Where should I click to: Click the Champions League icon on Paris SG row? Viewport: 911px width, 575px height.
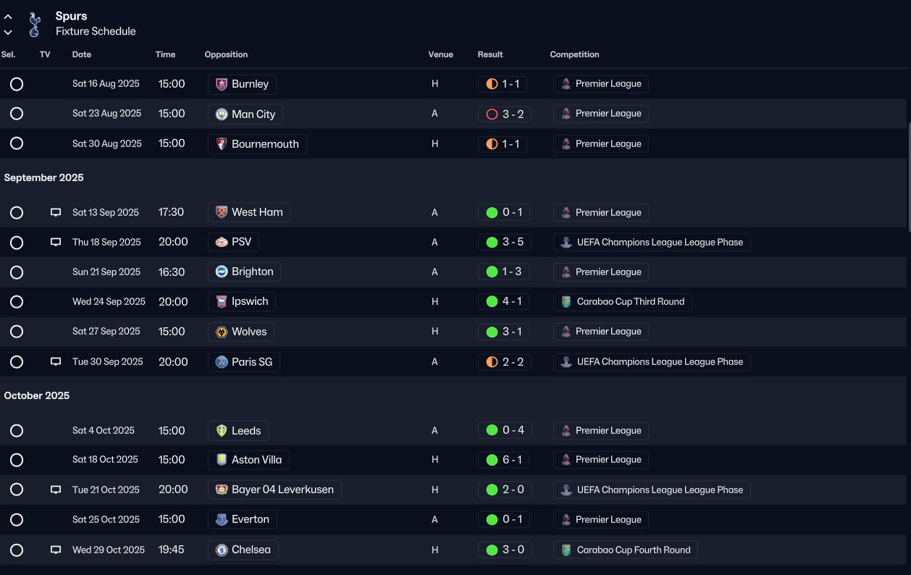pos(566,362)
